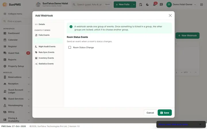Screen dimensions: 207x129
Task: Open Demo Hotel Owner user menu
Action: tap(181, 5)
